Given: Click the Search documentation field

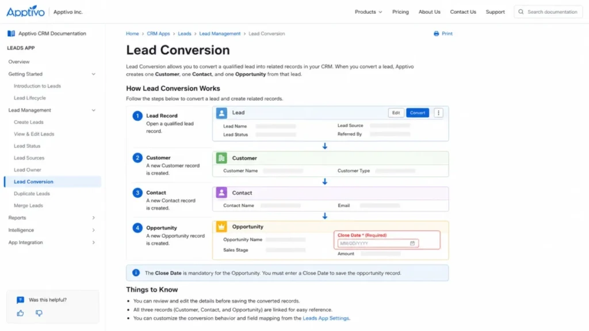Looking at the screenshot, I should pos(548,11).
